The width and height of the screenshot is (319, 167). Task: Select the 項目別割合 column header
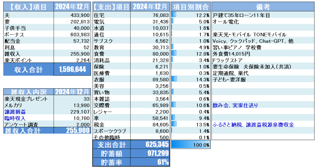[190, 7]
